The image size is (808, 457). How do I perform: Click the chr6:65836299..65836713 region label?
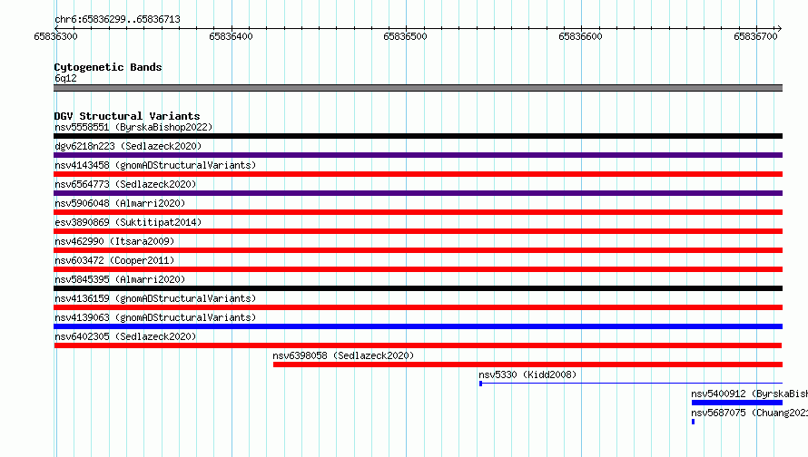[x=117, y=20]
